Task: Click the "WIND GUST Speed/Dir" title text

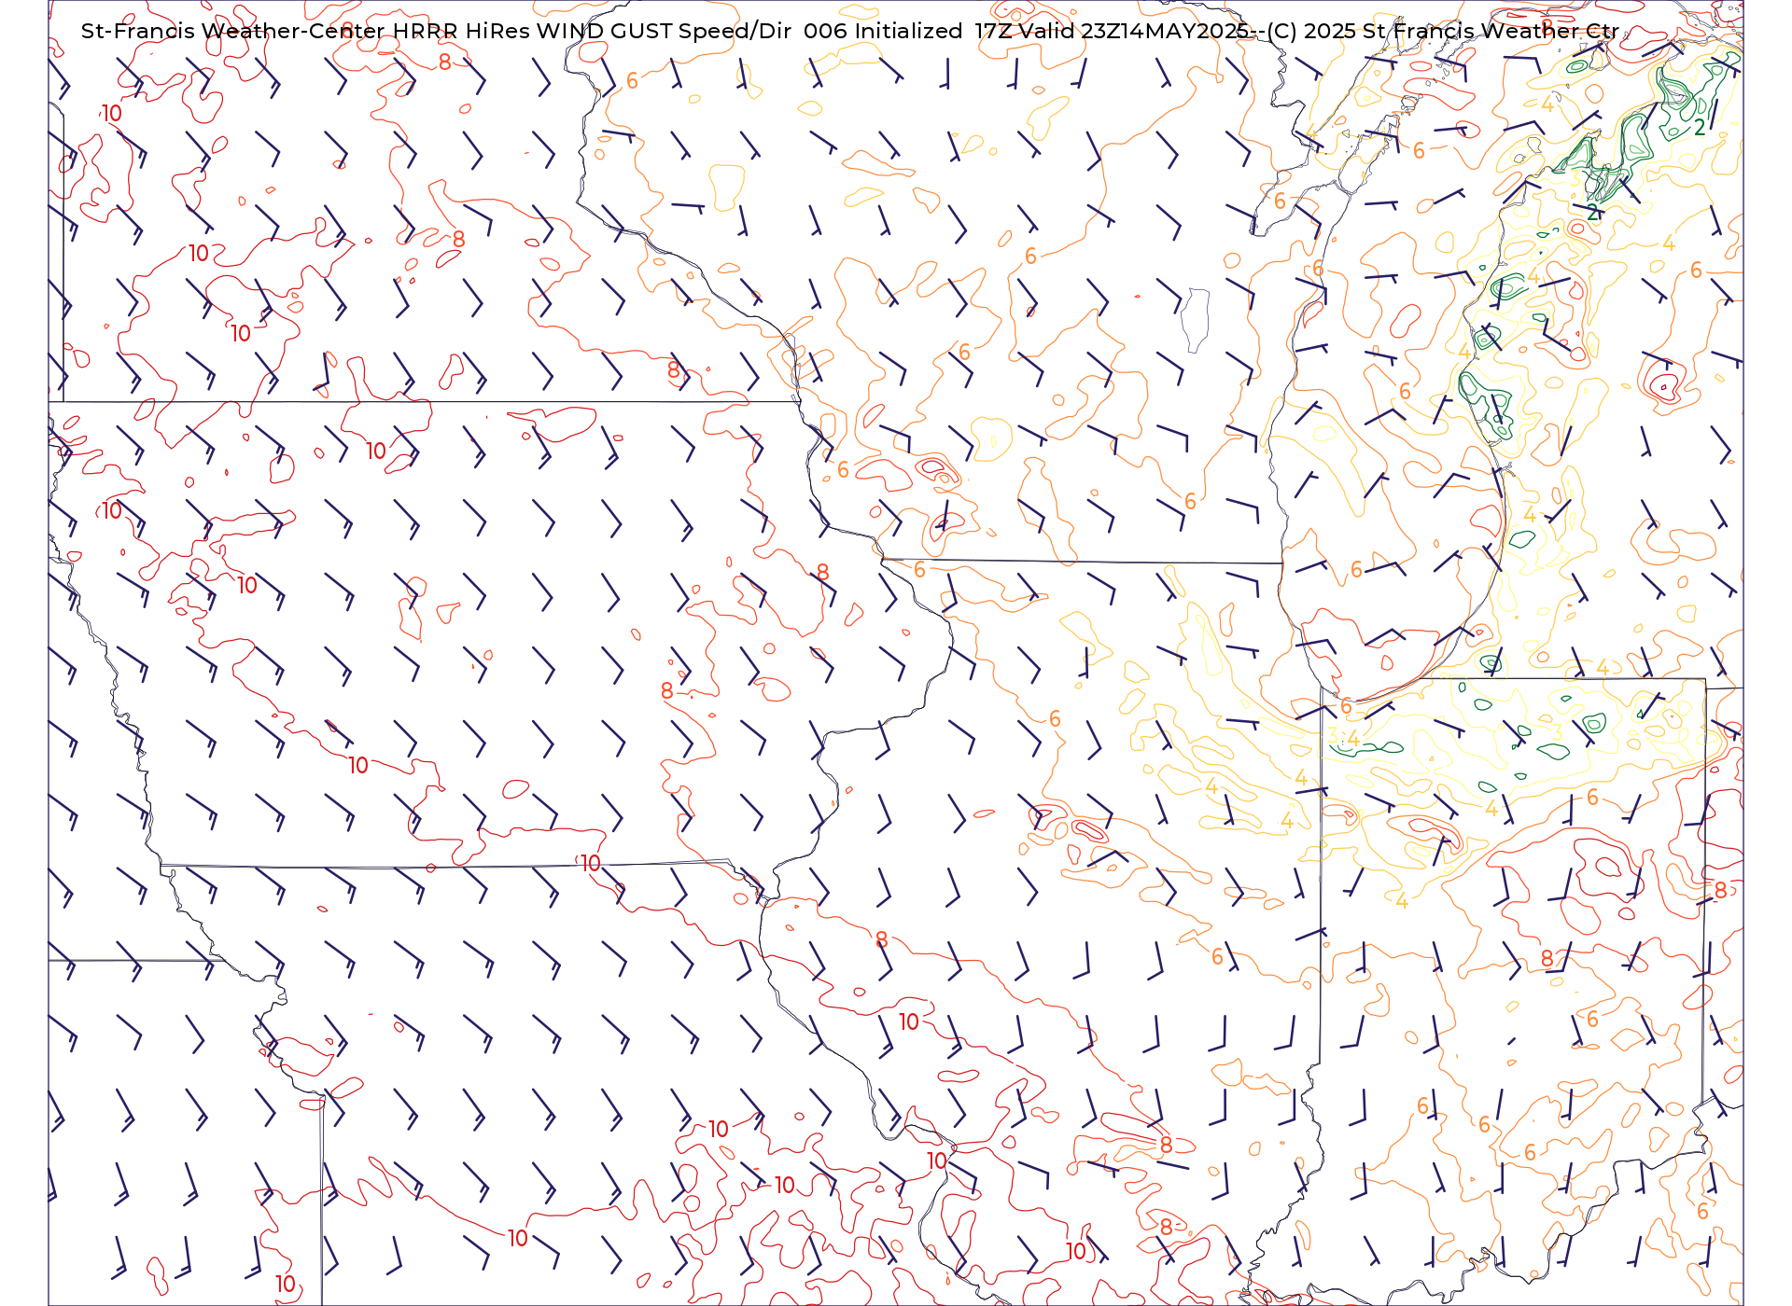Action: 665,31
